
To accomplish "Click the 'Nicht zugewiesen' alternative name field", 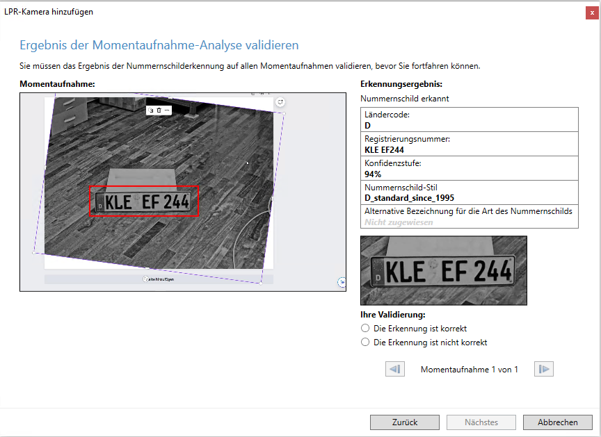I will pyautogui.click(x=399, y=222).
